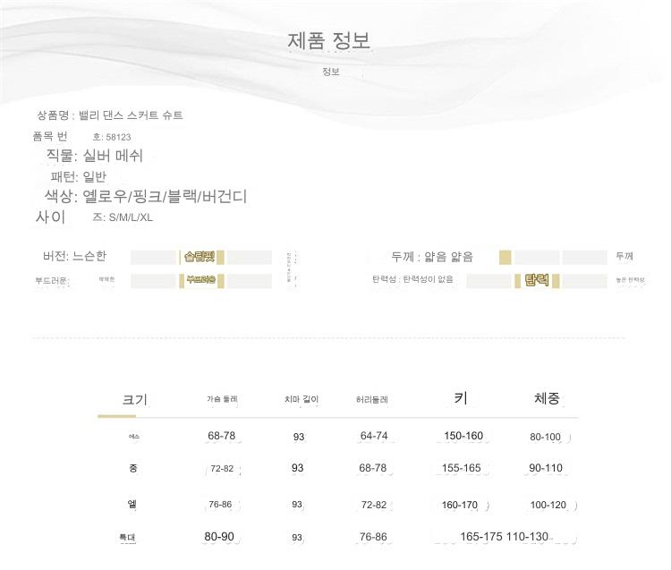Click the 가슴 둘레 column header
This screenshot has width=671, height=570.
[x=221, y=399]
